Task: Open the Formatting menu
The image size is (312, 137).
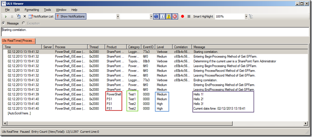Action: (32, 10)
